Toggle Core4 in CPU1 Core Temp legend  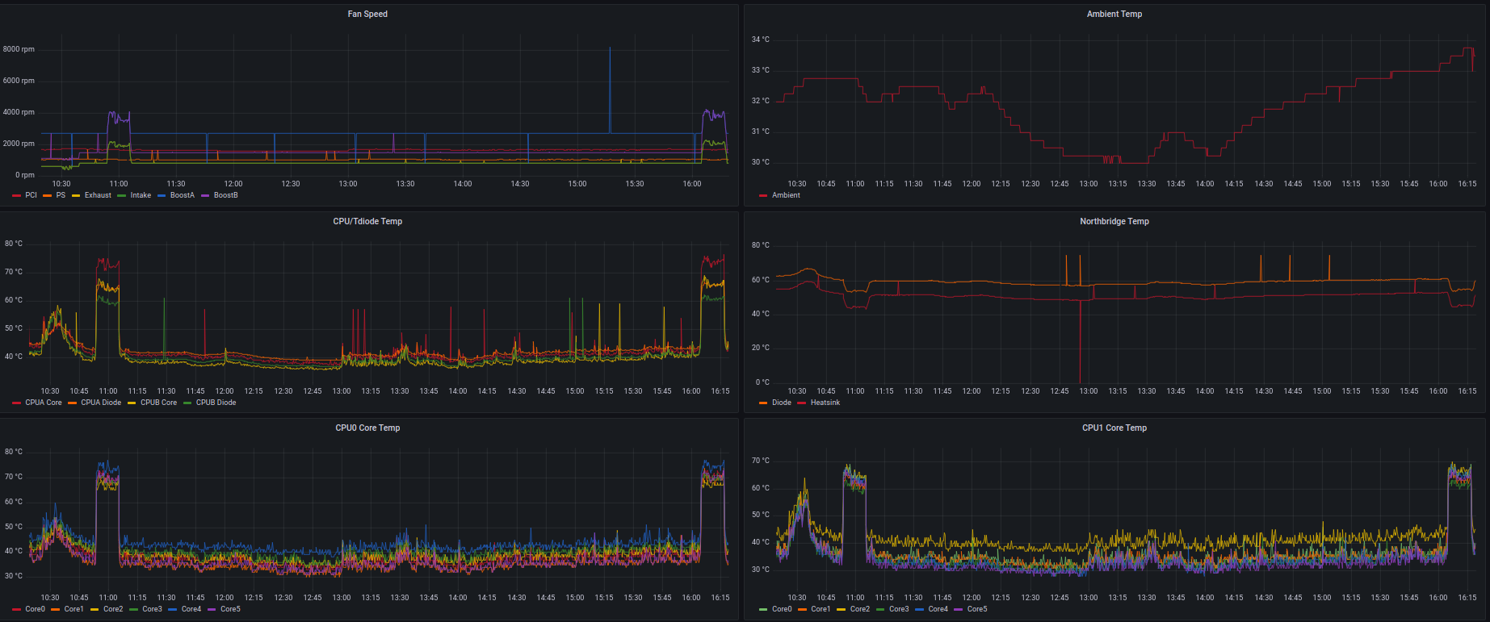(938, 609)
